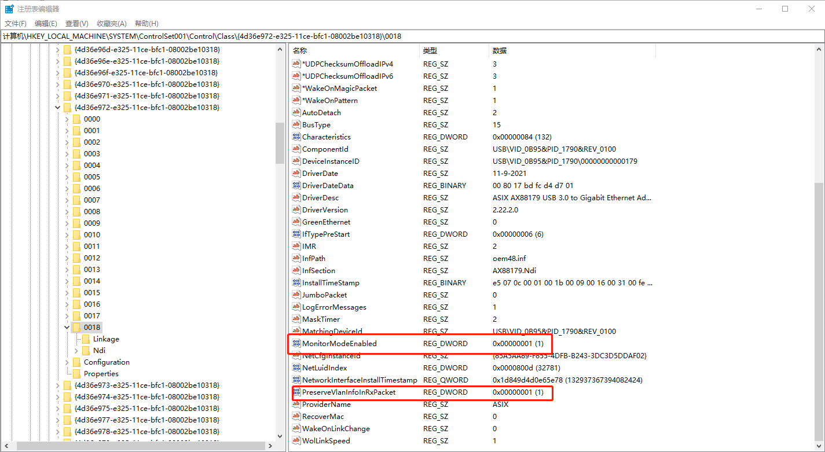Select the MaskTimer value name

pos(321,319)
